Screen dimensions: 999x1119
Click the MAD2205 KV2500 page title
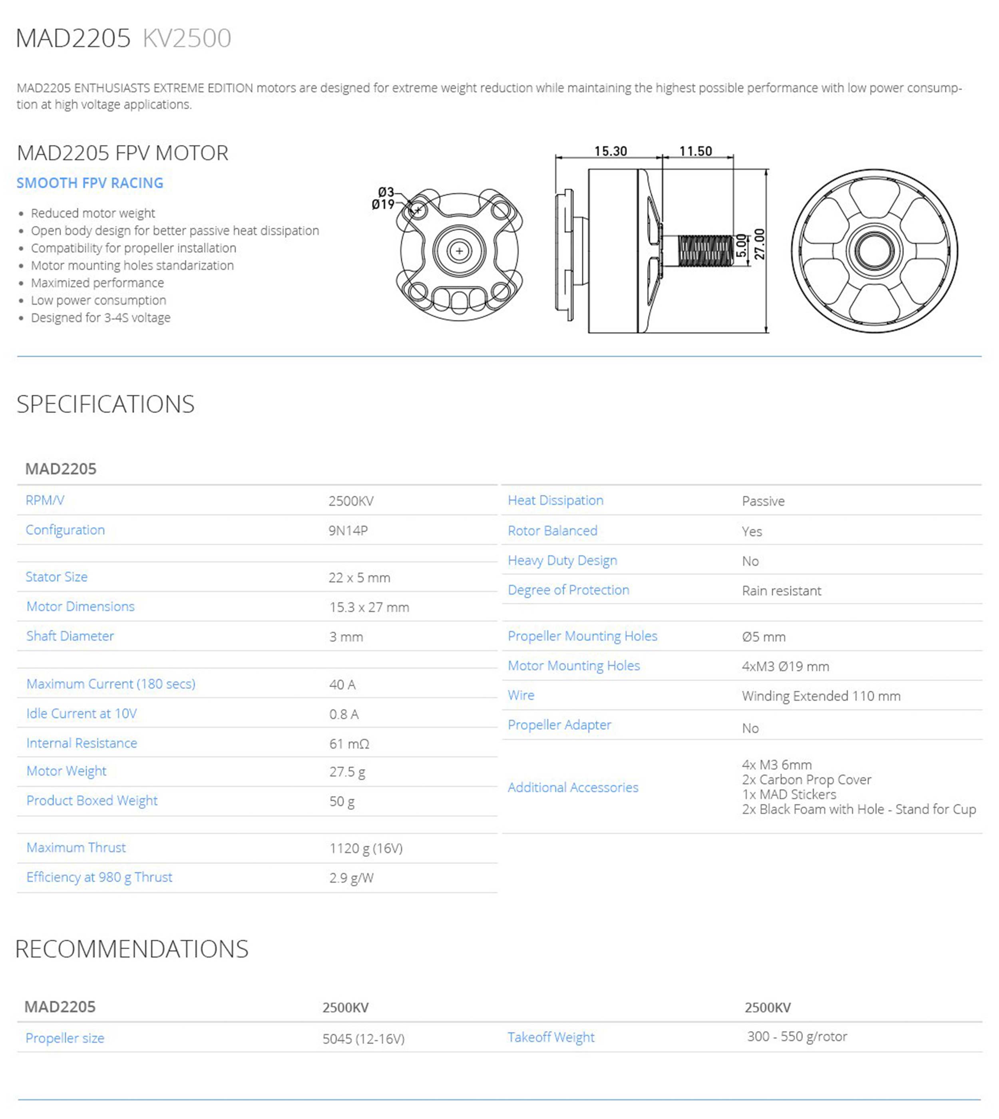(x=123, y=38)
